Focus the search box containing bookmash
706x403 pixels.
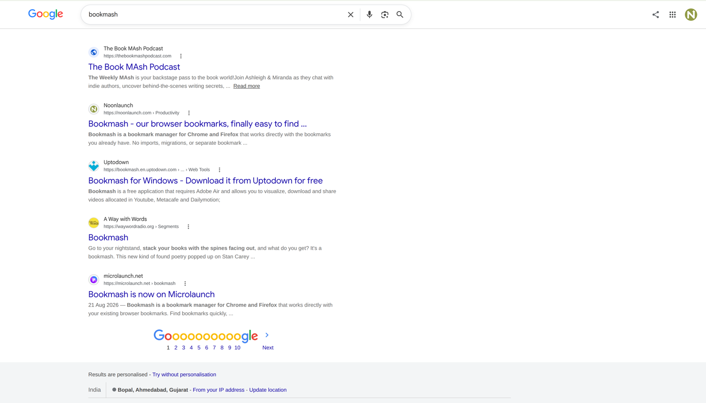click(x=214, y=15)
